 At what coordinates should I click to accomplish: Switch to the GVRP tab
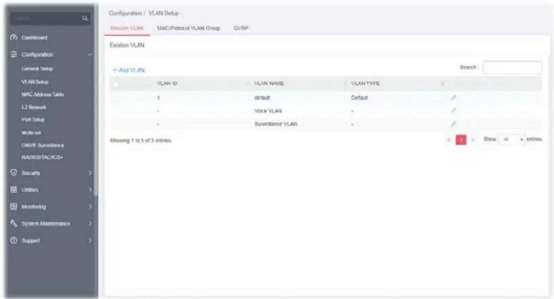241,28
